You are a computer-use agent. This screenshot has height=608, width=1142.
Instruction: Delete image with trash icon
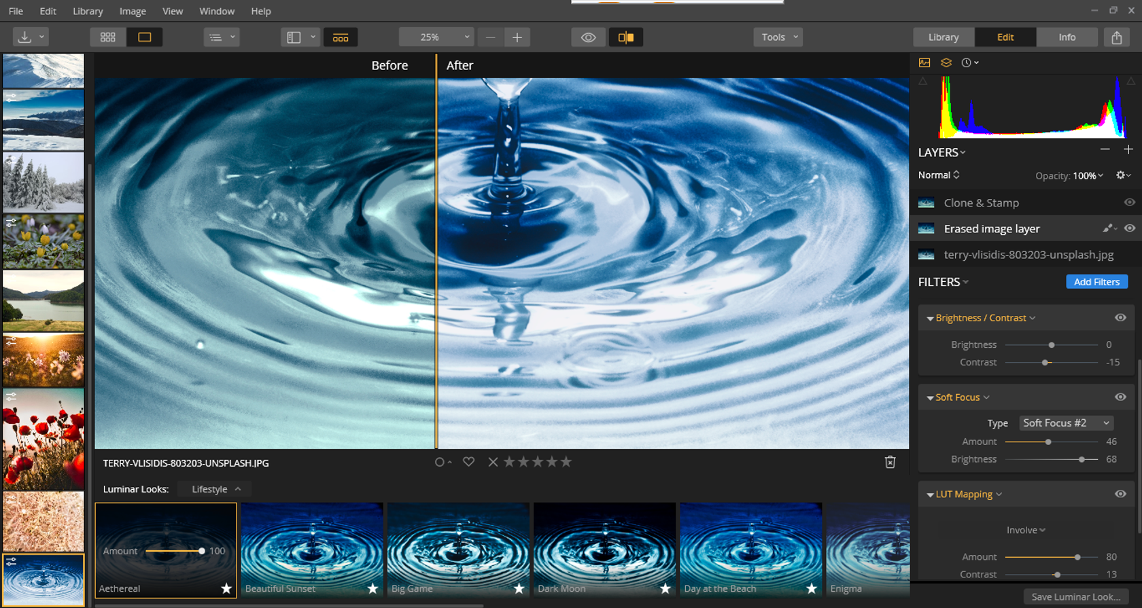pos(890,462)
